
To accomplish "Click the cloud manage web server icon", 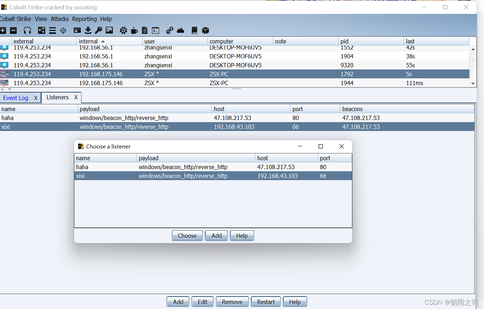I will 180,31.
